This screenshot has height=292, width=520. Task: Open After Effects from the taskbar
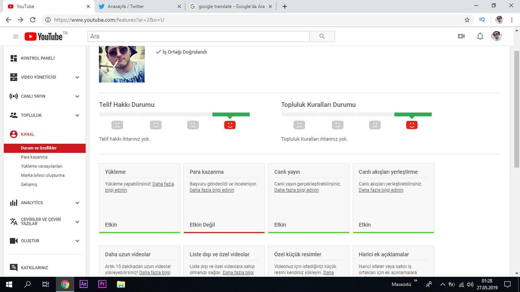pos(84,284)
